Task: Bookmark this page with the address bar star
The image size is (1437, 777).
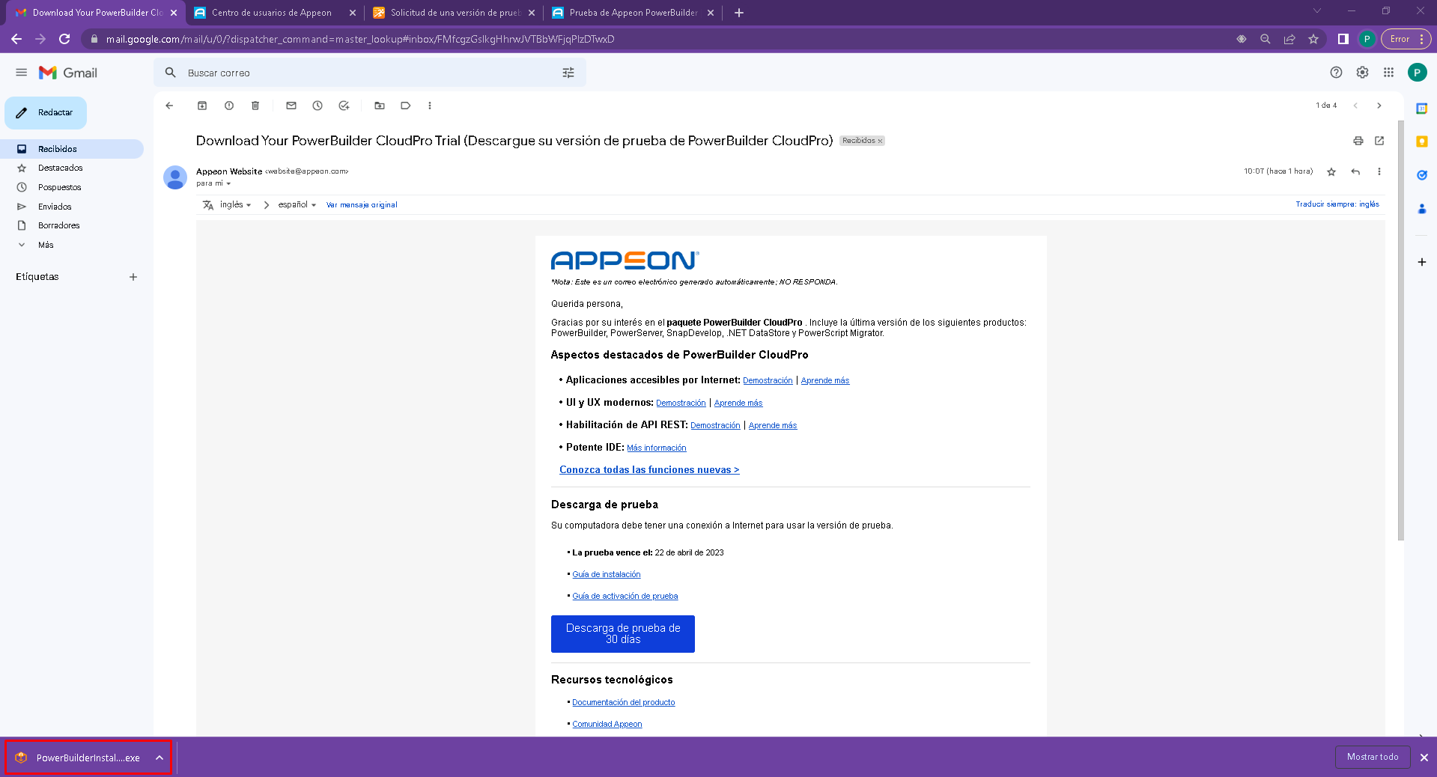Action: [1313, 39]
